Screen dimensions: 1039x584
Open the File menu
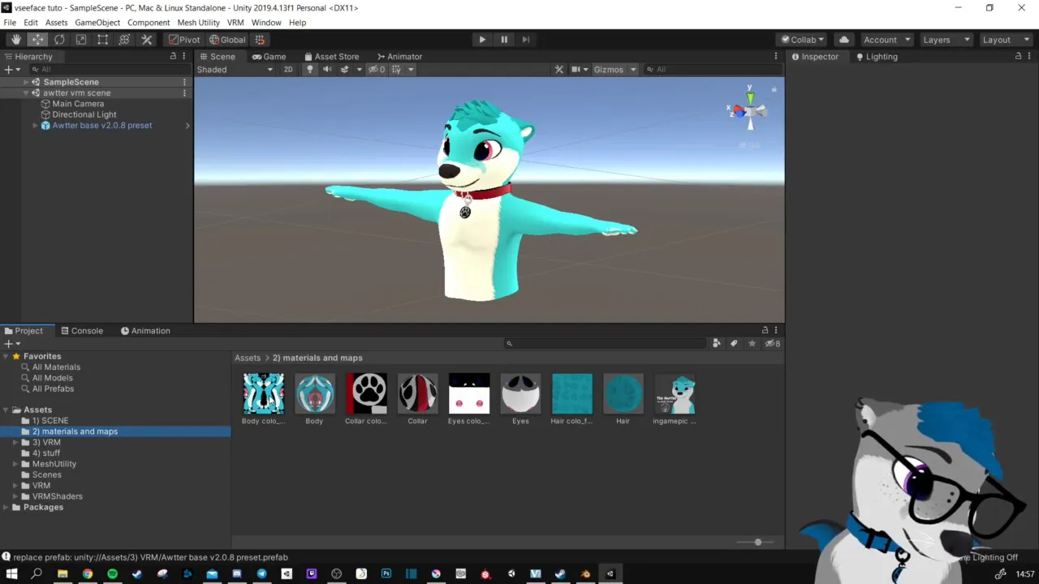coord(10,23)
